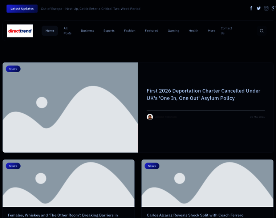The width and height of the screenshot is (276, 218).
Task: Click the search magnifier icon
Action: tap(261, 31)
